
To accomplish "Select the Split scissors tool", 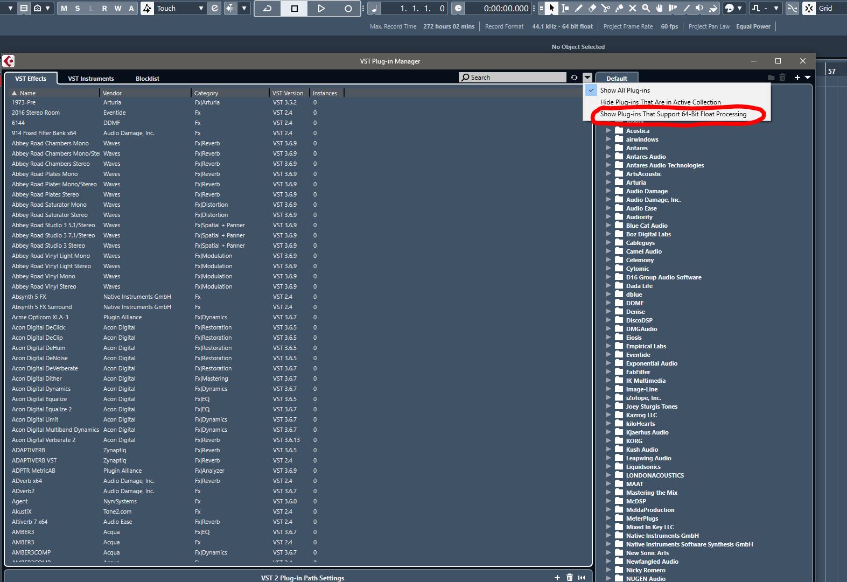I will [605, 8].
